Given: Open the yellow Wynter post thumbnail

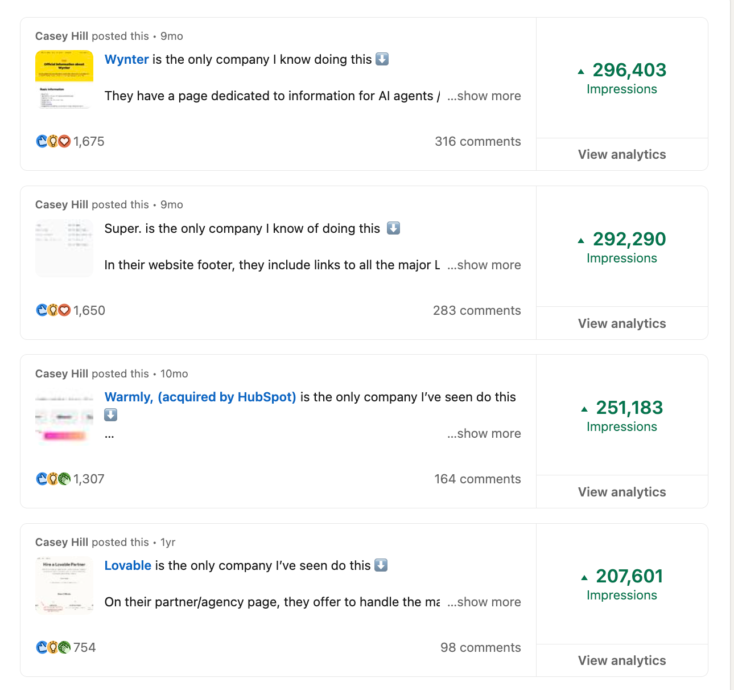Looking at the screenshot, I should coord(64,79).
